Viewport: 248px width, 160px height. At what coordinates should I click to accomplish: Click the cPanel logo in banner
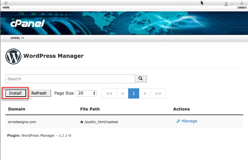[27, 24]
